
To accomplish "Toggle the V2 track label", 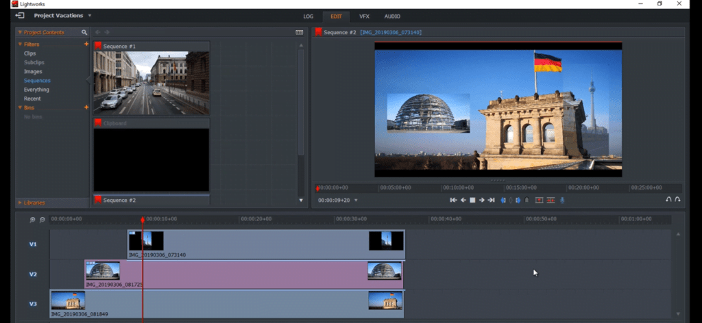I will 33,274.
